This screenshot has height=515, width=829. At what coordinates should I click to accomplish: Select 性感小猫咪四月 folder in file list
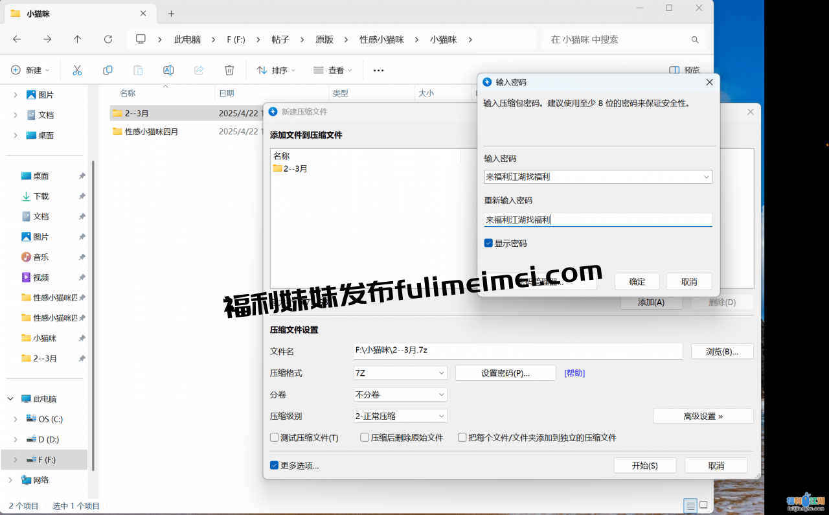click(x=152, y=132)
